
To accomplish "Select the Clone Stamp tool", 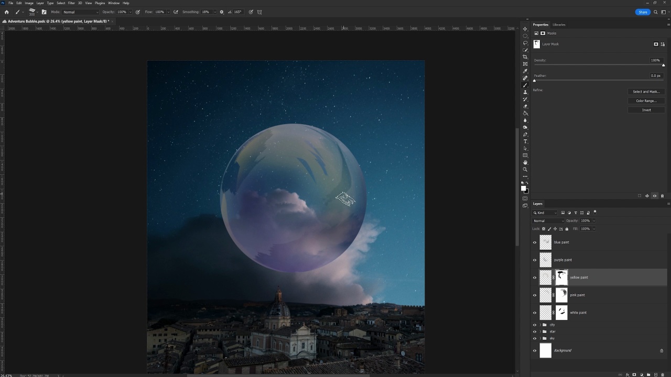I will pyautogui.click(x=525, y=92).
